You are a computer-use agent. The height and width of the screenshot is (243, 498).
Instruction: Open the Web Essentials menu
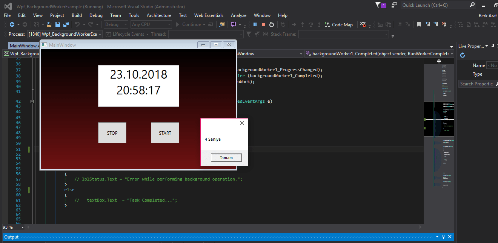click(x=209, y=15)
